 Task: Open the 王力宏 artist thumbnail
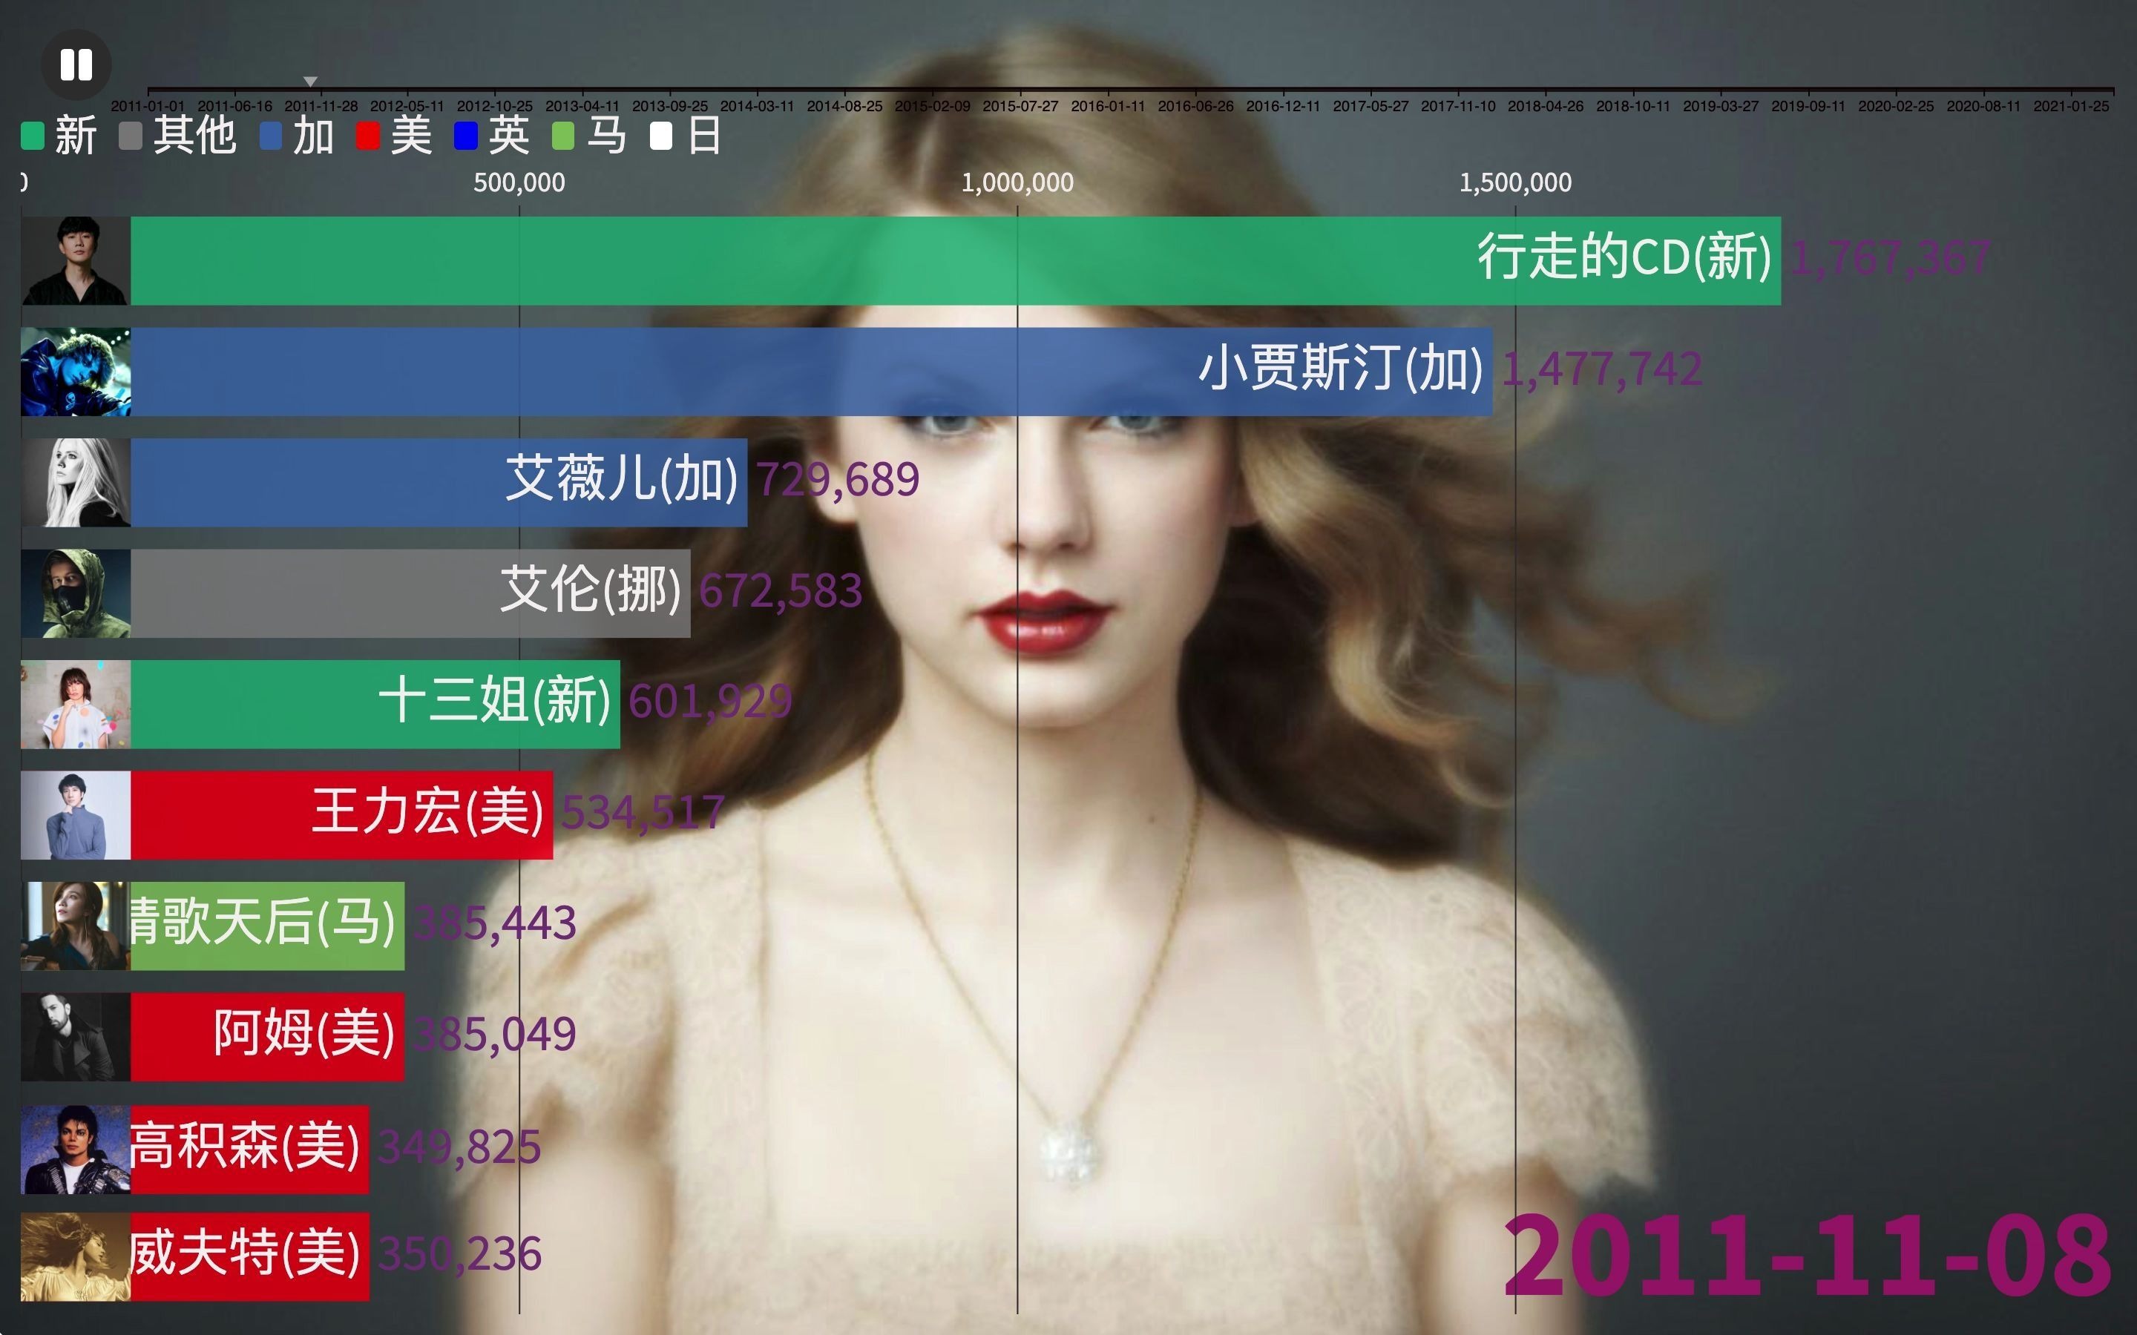[x=76, y=815]
